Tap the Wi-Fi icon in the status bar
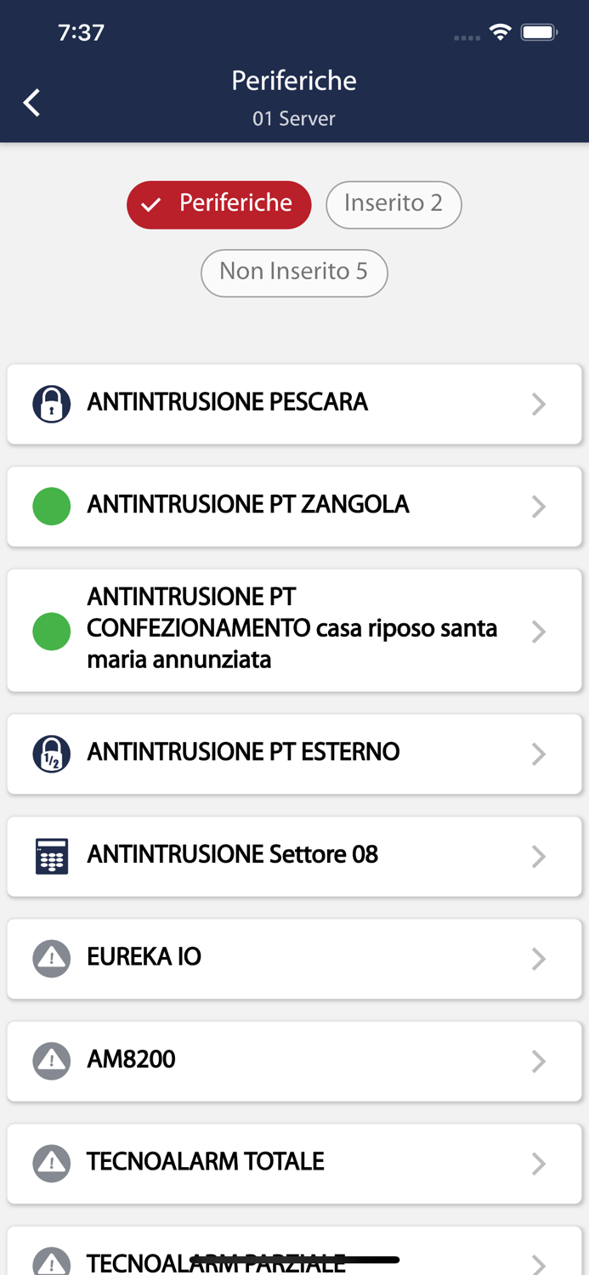 pos(500,31)
